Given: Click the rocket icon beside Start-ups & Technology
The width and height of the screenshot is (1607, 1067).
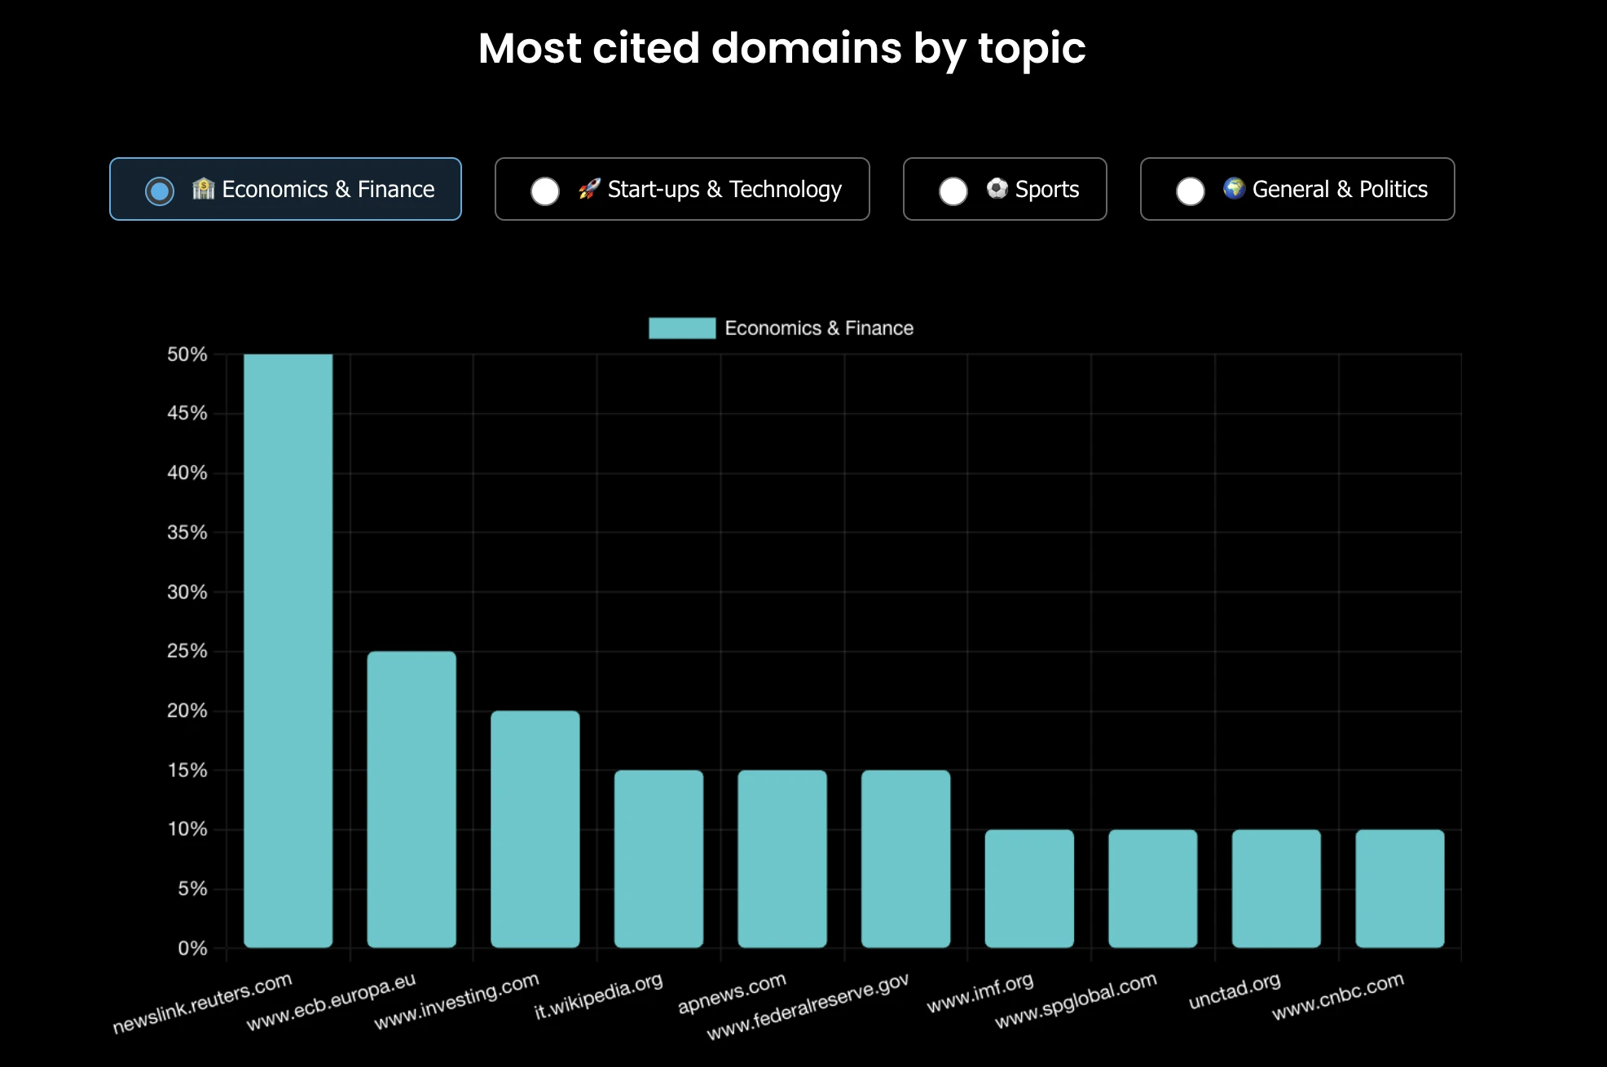Looking at the screenshot, I should (589, 189).
